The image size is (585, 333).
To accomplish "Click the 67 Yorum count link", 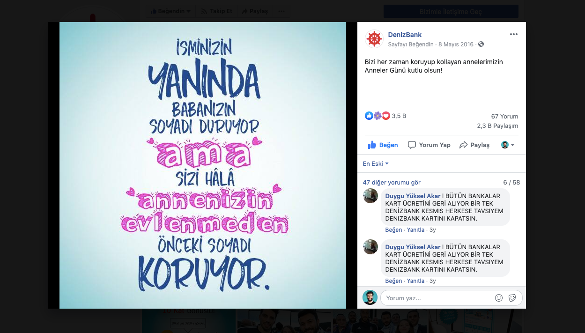I will click(x=505, y=117).
